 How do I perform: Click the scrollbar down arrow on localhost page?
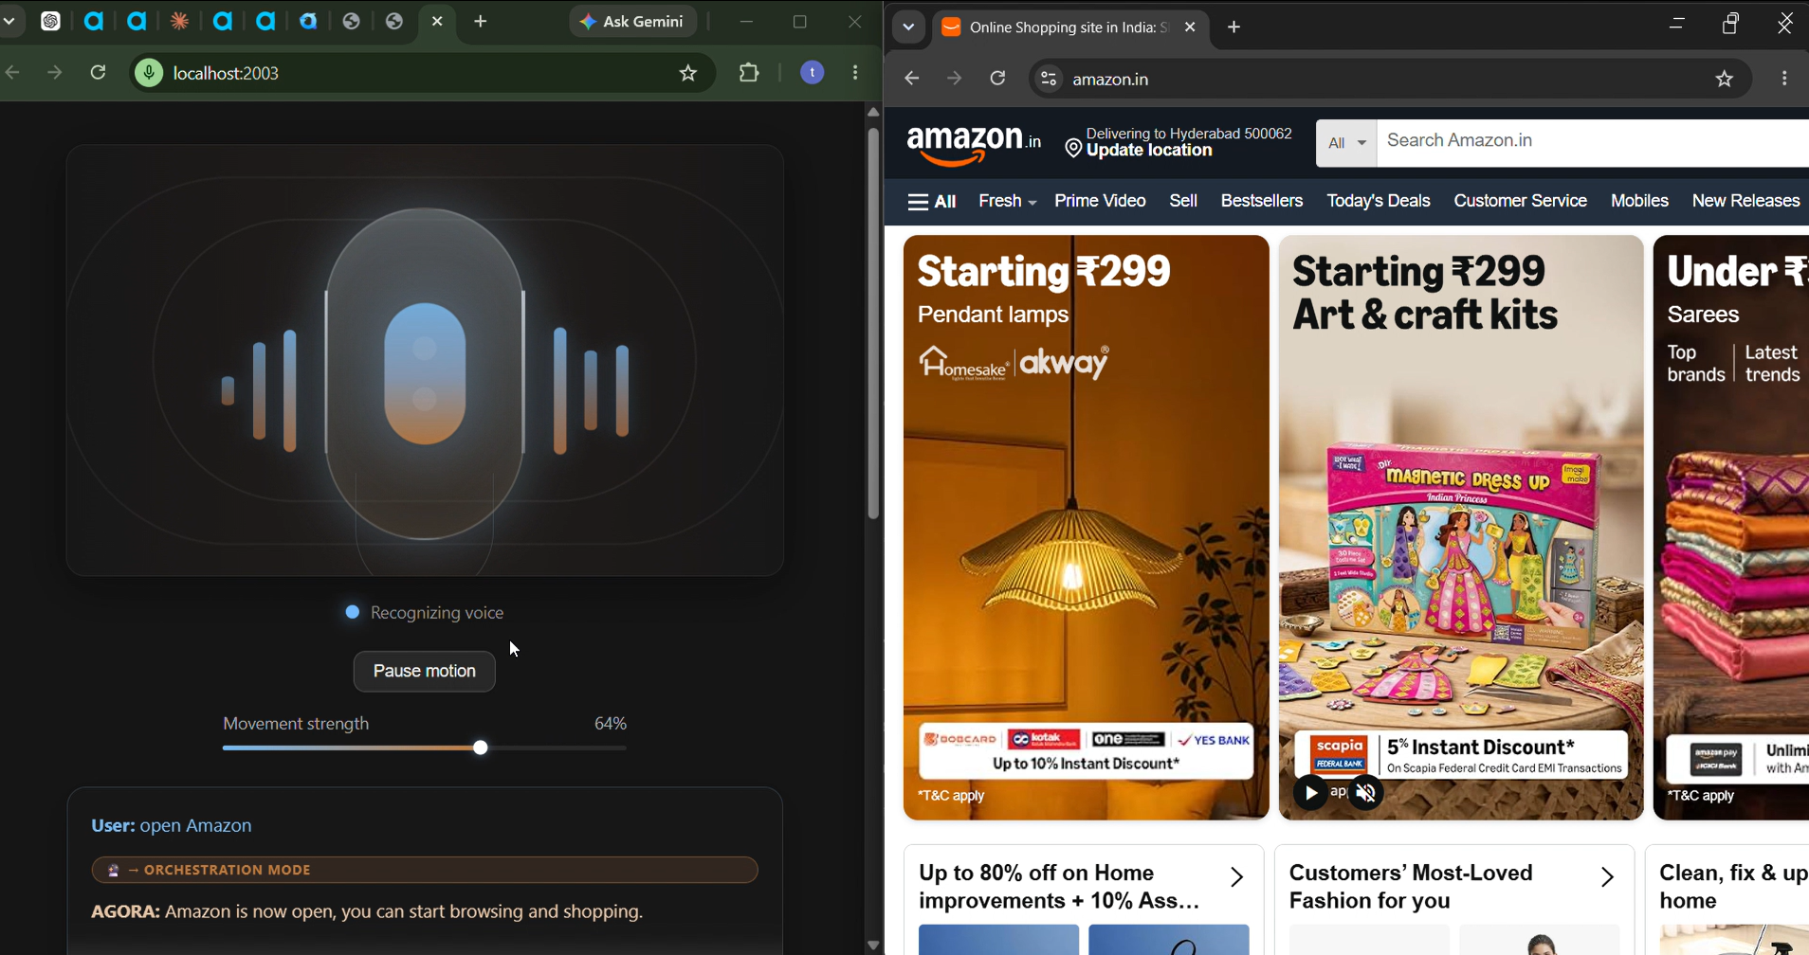873,946
